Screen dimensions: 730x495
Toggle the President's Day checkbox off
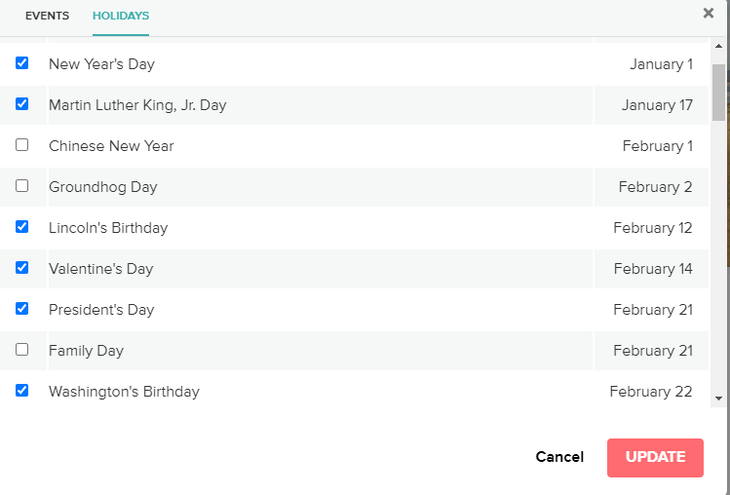[x=21, y=309]
